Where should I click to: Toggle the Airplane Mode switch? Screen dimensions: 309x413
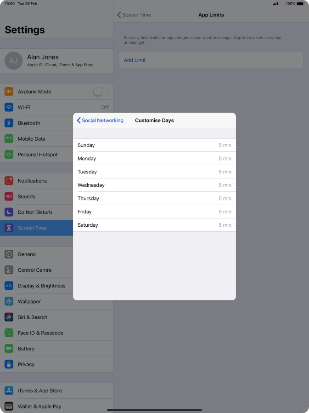pyautogui.click(x=101, y=92)
